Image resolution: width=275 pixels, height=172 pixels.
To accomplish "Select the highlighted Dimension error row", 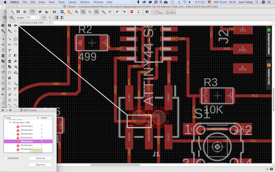I will [28, 141].
